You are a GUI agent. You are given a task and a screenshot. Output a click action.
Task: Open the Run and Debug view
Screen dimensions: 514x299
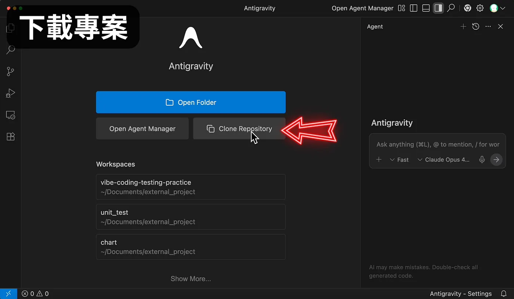[11, 93]
